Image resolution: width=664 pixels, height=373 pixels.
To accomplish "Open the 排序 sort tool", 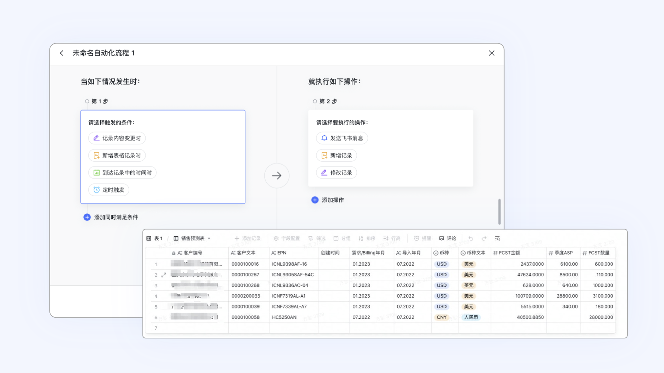I will pos(367,238).
